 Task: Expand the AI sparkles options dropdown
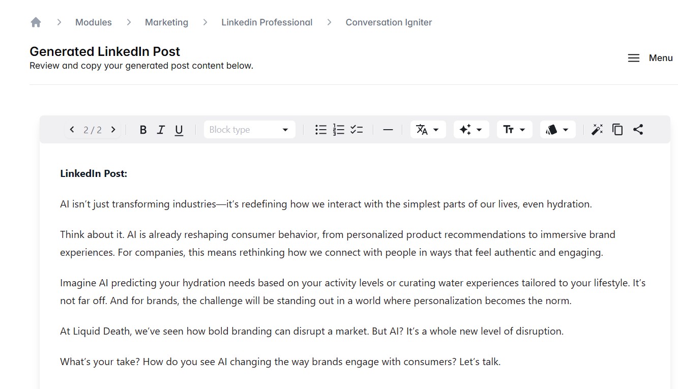tap(471, 130)
